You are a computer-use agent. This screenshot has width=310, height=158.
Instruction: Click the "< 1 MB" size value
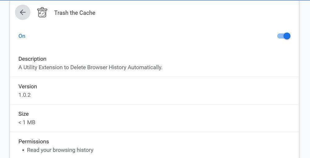pyautogui.click(x=27, y=122)
